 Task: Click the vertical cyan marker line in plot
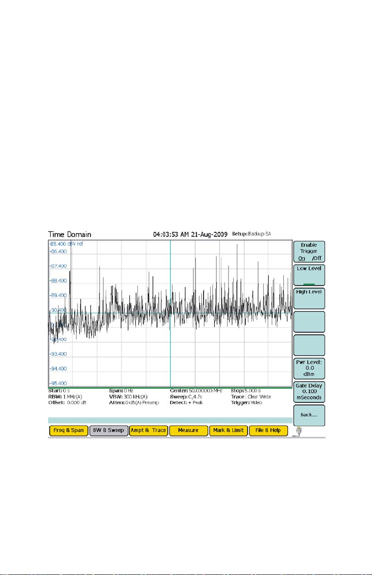170,357
